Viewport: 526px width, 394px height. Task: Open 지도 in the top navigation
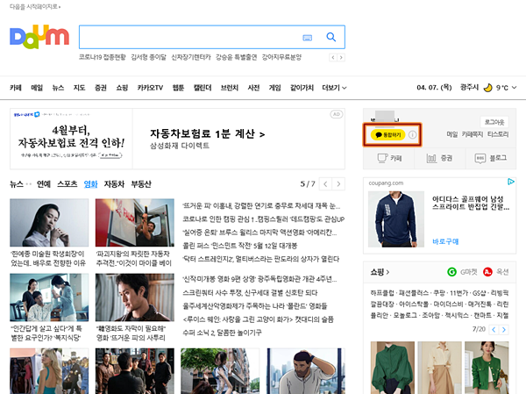click(x=79, y=88)
